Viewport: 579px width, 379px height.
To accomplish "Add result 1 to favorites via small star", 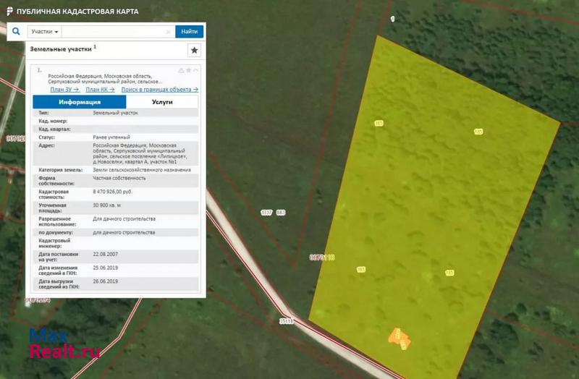I will pos(189,70).
